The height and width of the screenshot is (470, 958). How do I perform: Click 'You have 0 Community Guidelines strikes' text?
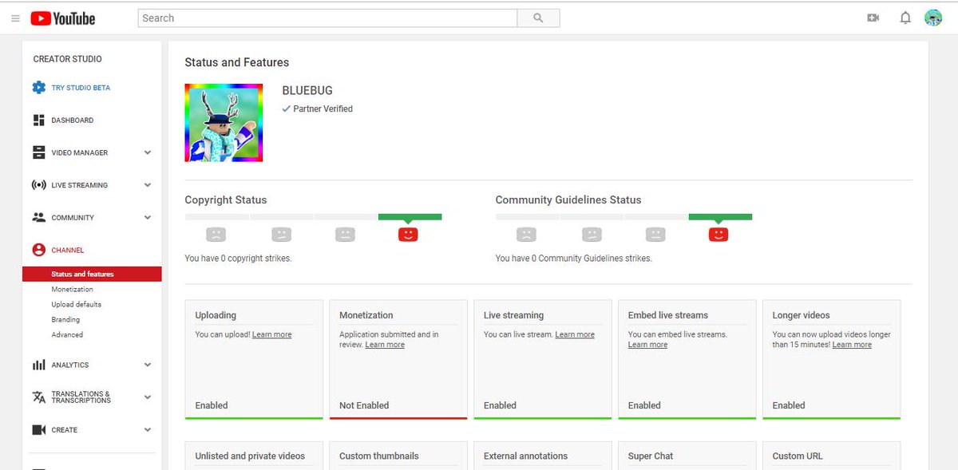(573, 259)
